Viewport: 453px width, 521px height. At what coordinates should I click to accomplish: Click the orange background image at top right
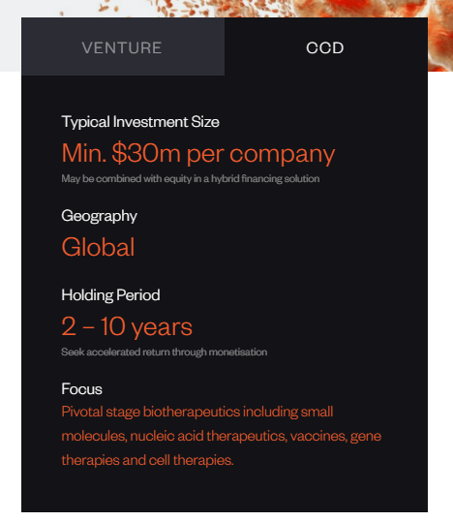click(440, 35)
